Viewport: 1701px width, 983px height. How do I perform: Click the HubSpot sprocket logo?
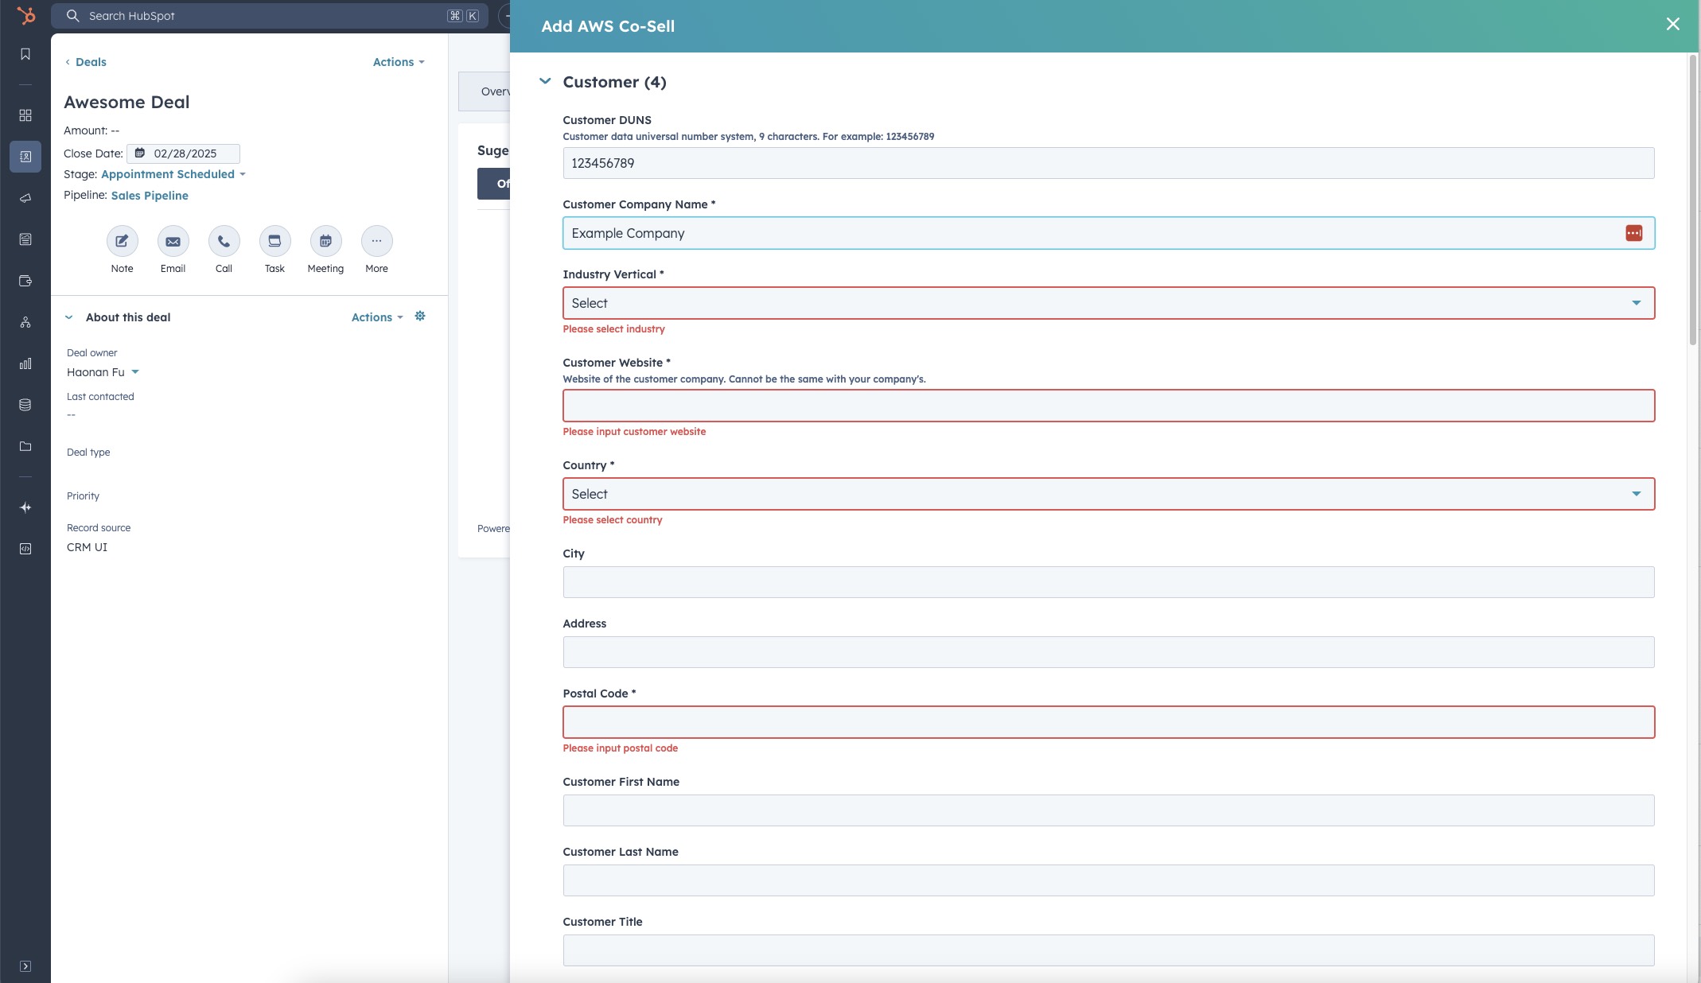(x=25, y=16)
